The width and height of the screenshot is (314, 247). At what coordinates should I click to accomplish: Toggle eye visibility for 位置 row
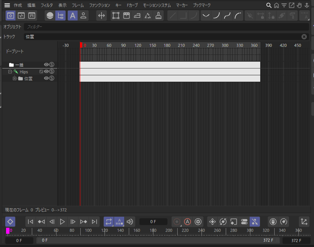coord(46,78)
